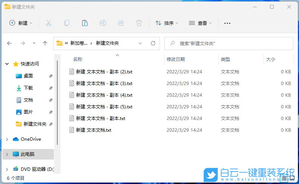Screen dimensions: 299x184
Task: Sort by the 类型 column header
Action: [225, 59]
